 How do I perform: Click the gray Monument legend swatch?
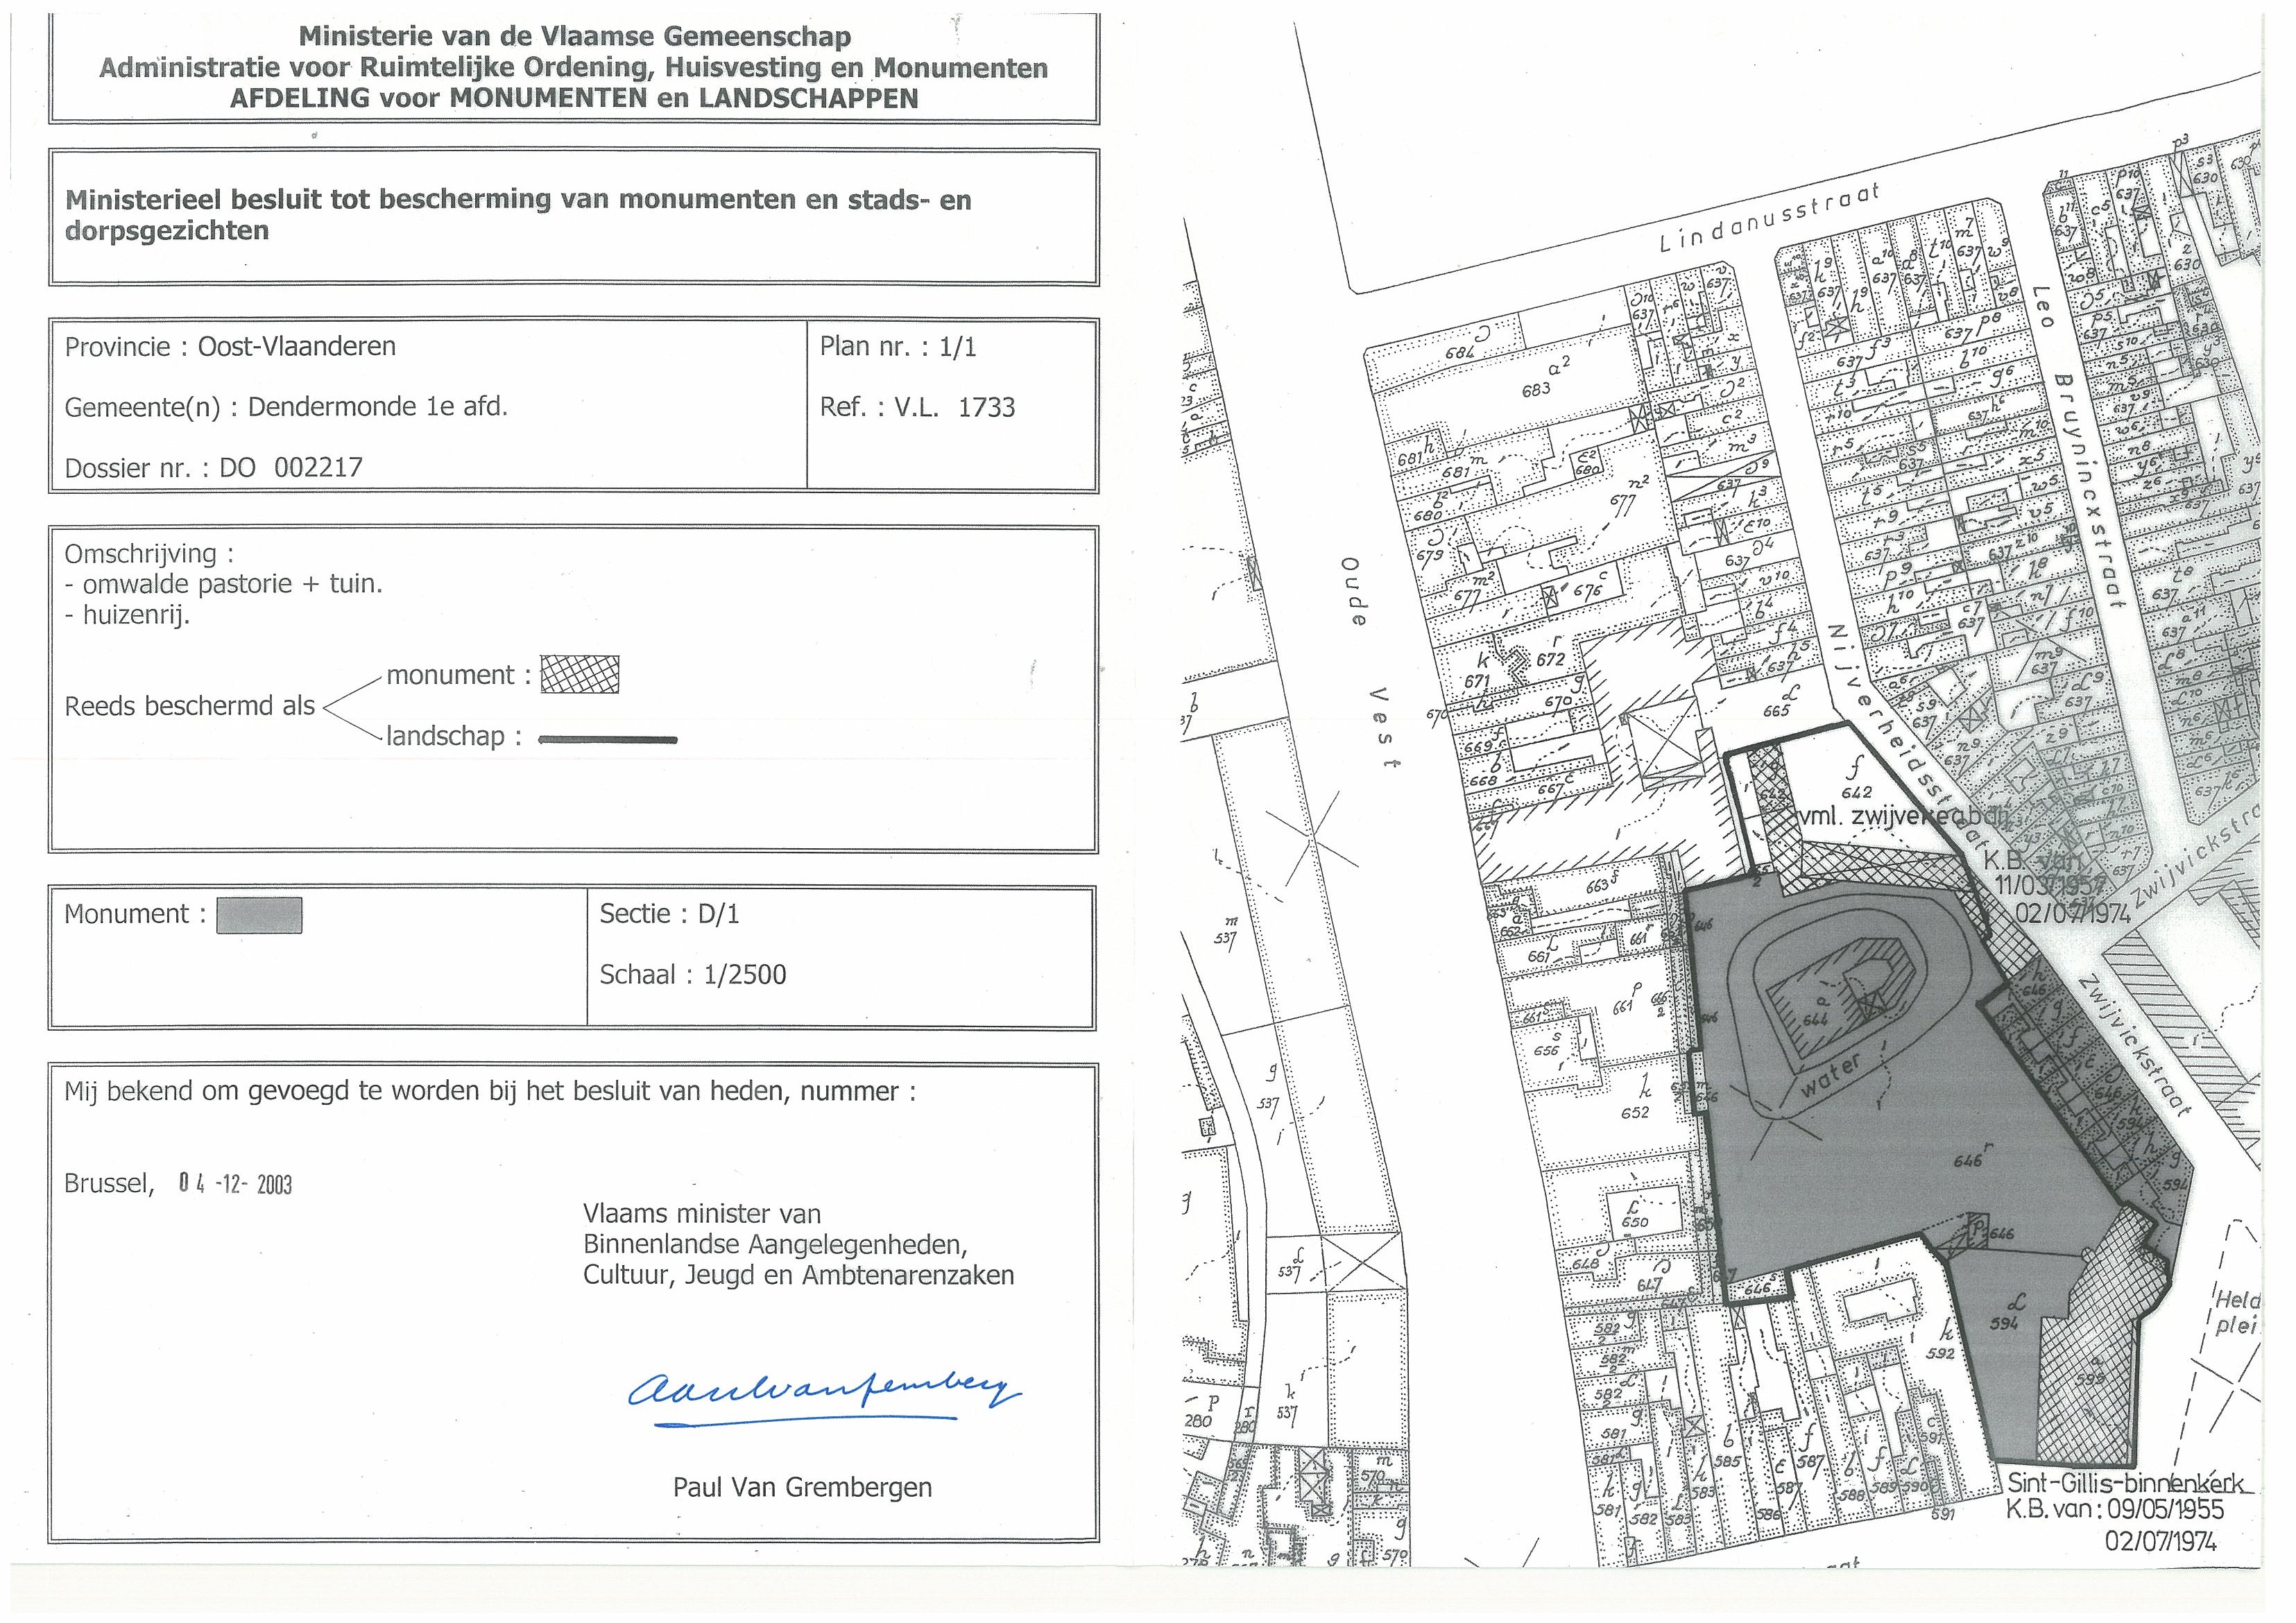259,915
